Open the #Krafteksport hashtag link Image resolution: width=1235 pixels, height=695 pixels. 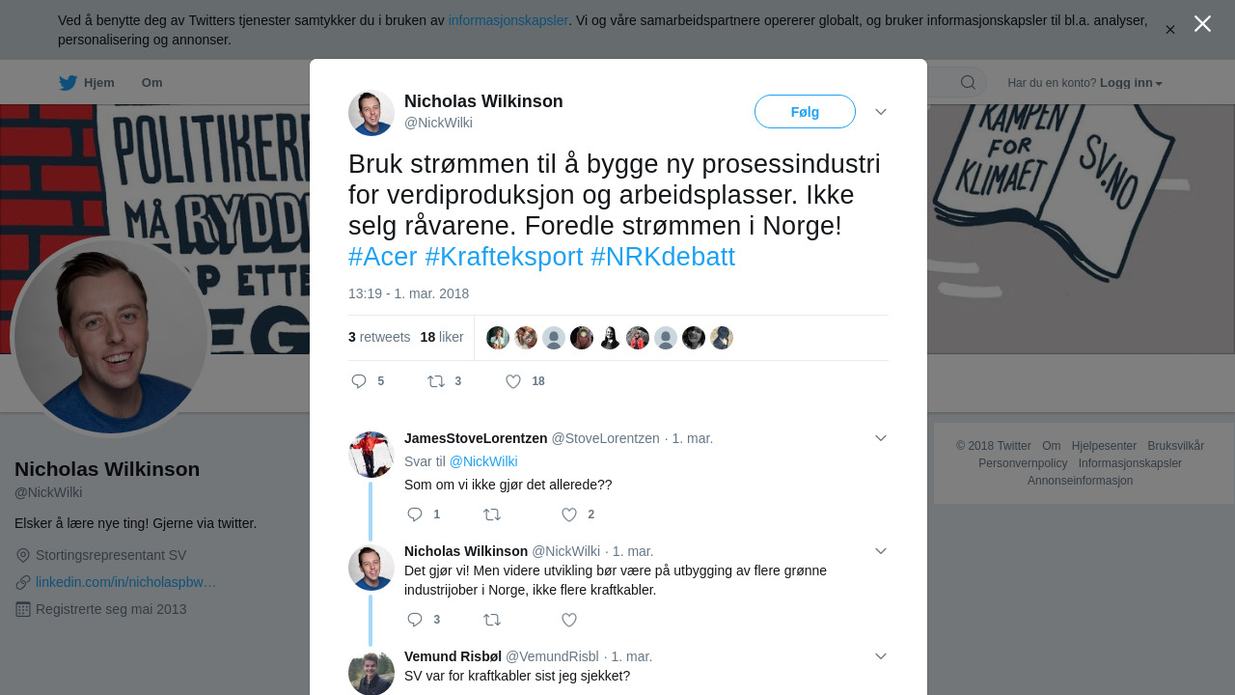504,257
